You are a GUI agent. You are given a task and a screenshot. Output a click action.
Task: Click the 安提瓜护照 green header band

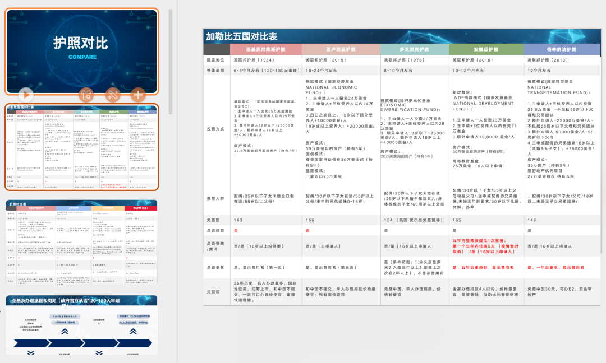point(486,49)
